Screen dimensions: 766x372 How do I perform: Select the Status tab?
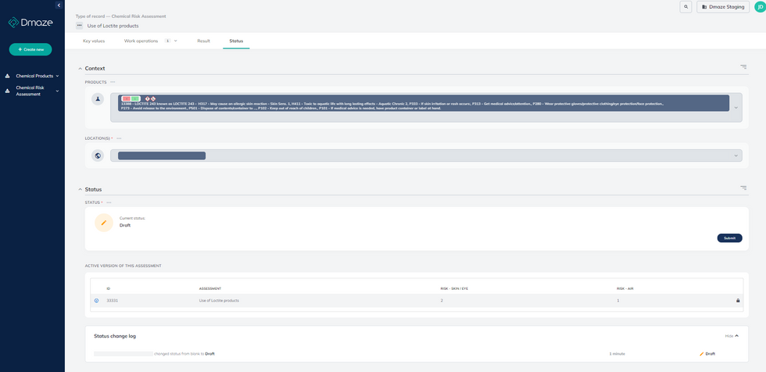pos(236,41)
